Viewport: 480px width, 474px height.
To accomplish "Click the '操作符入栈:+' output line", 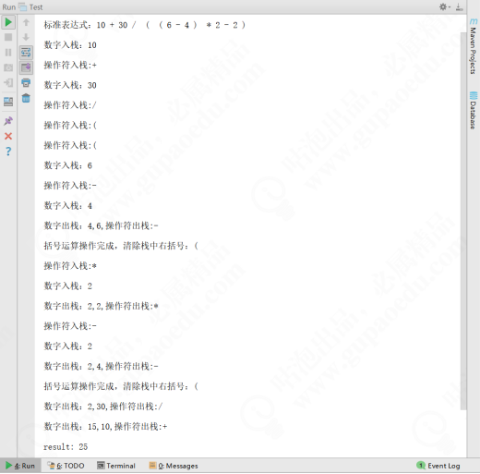I will (70, 65).
